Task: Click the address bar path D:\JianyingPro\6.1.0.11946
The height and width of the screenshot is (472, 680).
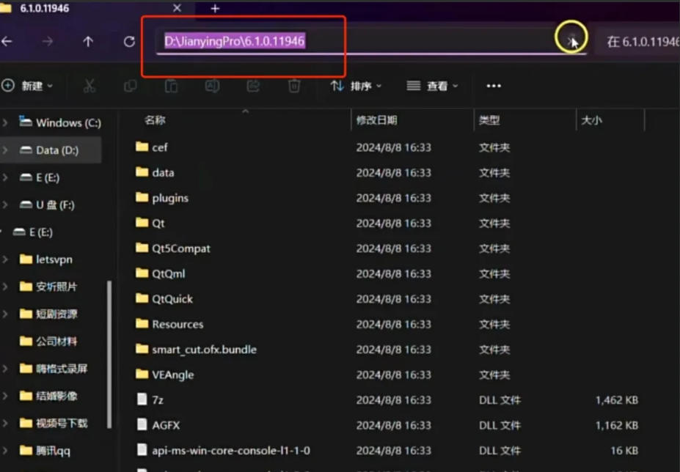Action: tap(235, 41)
